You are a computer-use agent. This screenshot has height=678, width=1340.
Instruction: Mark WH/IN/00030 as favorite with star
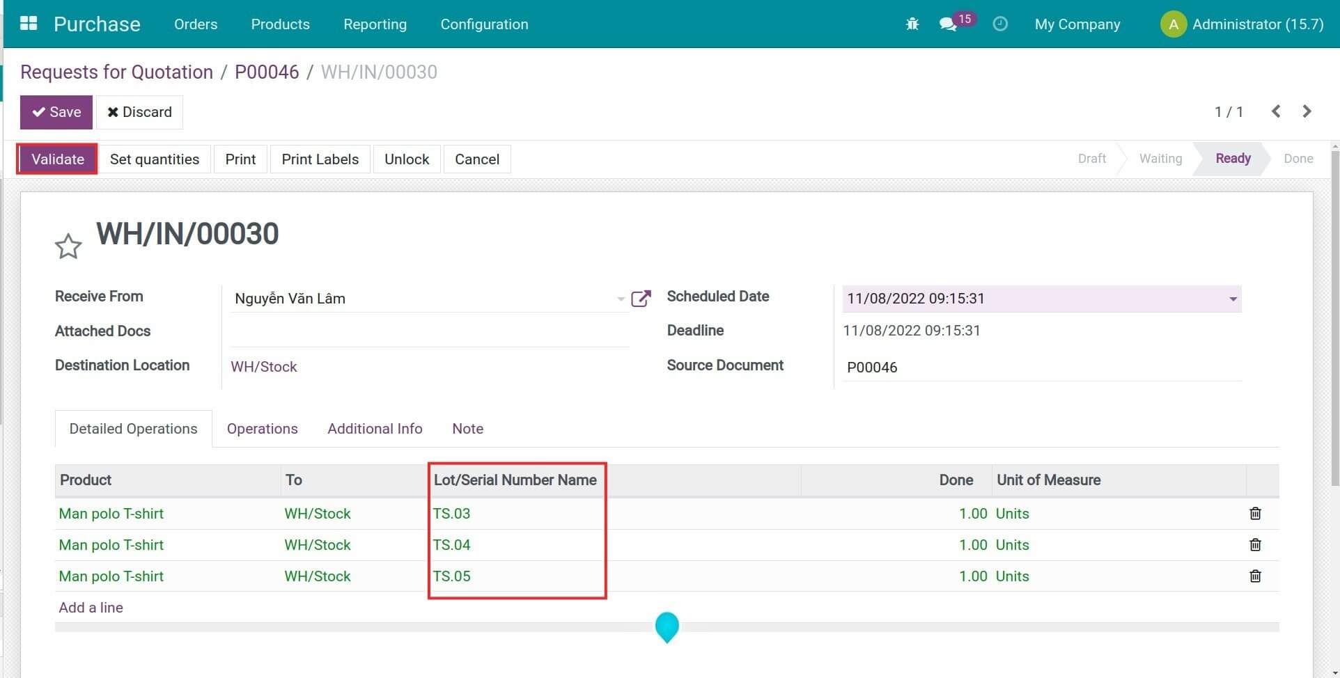[x=68, y=246]
